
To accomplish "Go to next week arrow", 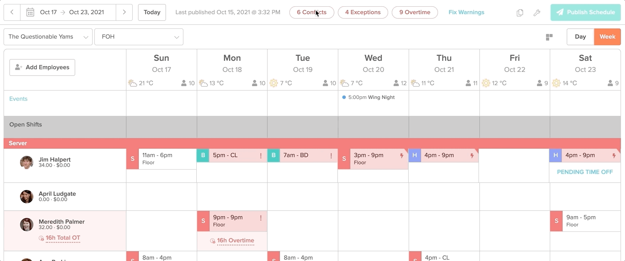I will 124,12.
